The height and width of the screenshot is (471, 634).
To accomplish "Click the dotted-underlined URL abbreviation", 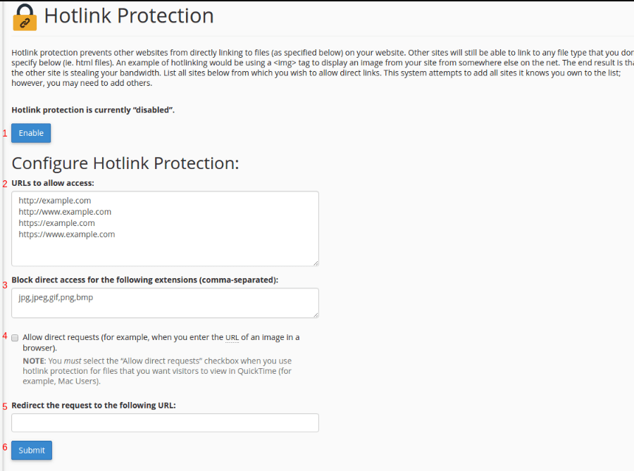I will coord(232,337).
